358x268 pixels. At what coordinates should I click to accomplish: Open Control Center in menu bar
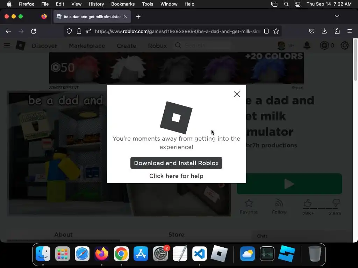point(298,4)
